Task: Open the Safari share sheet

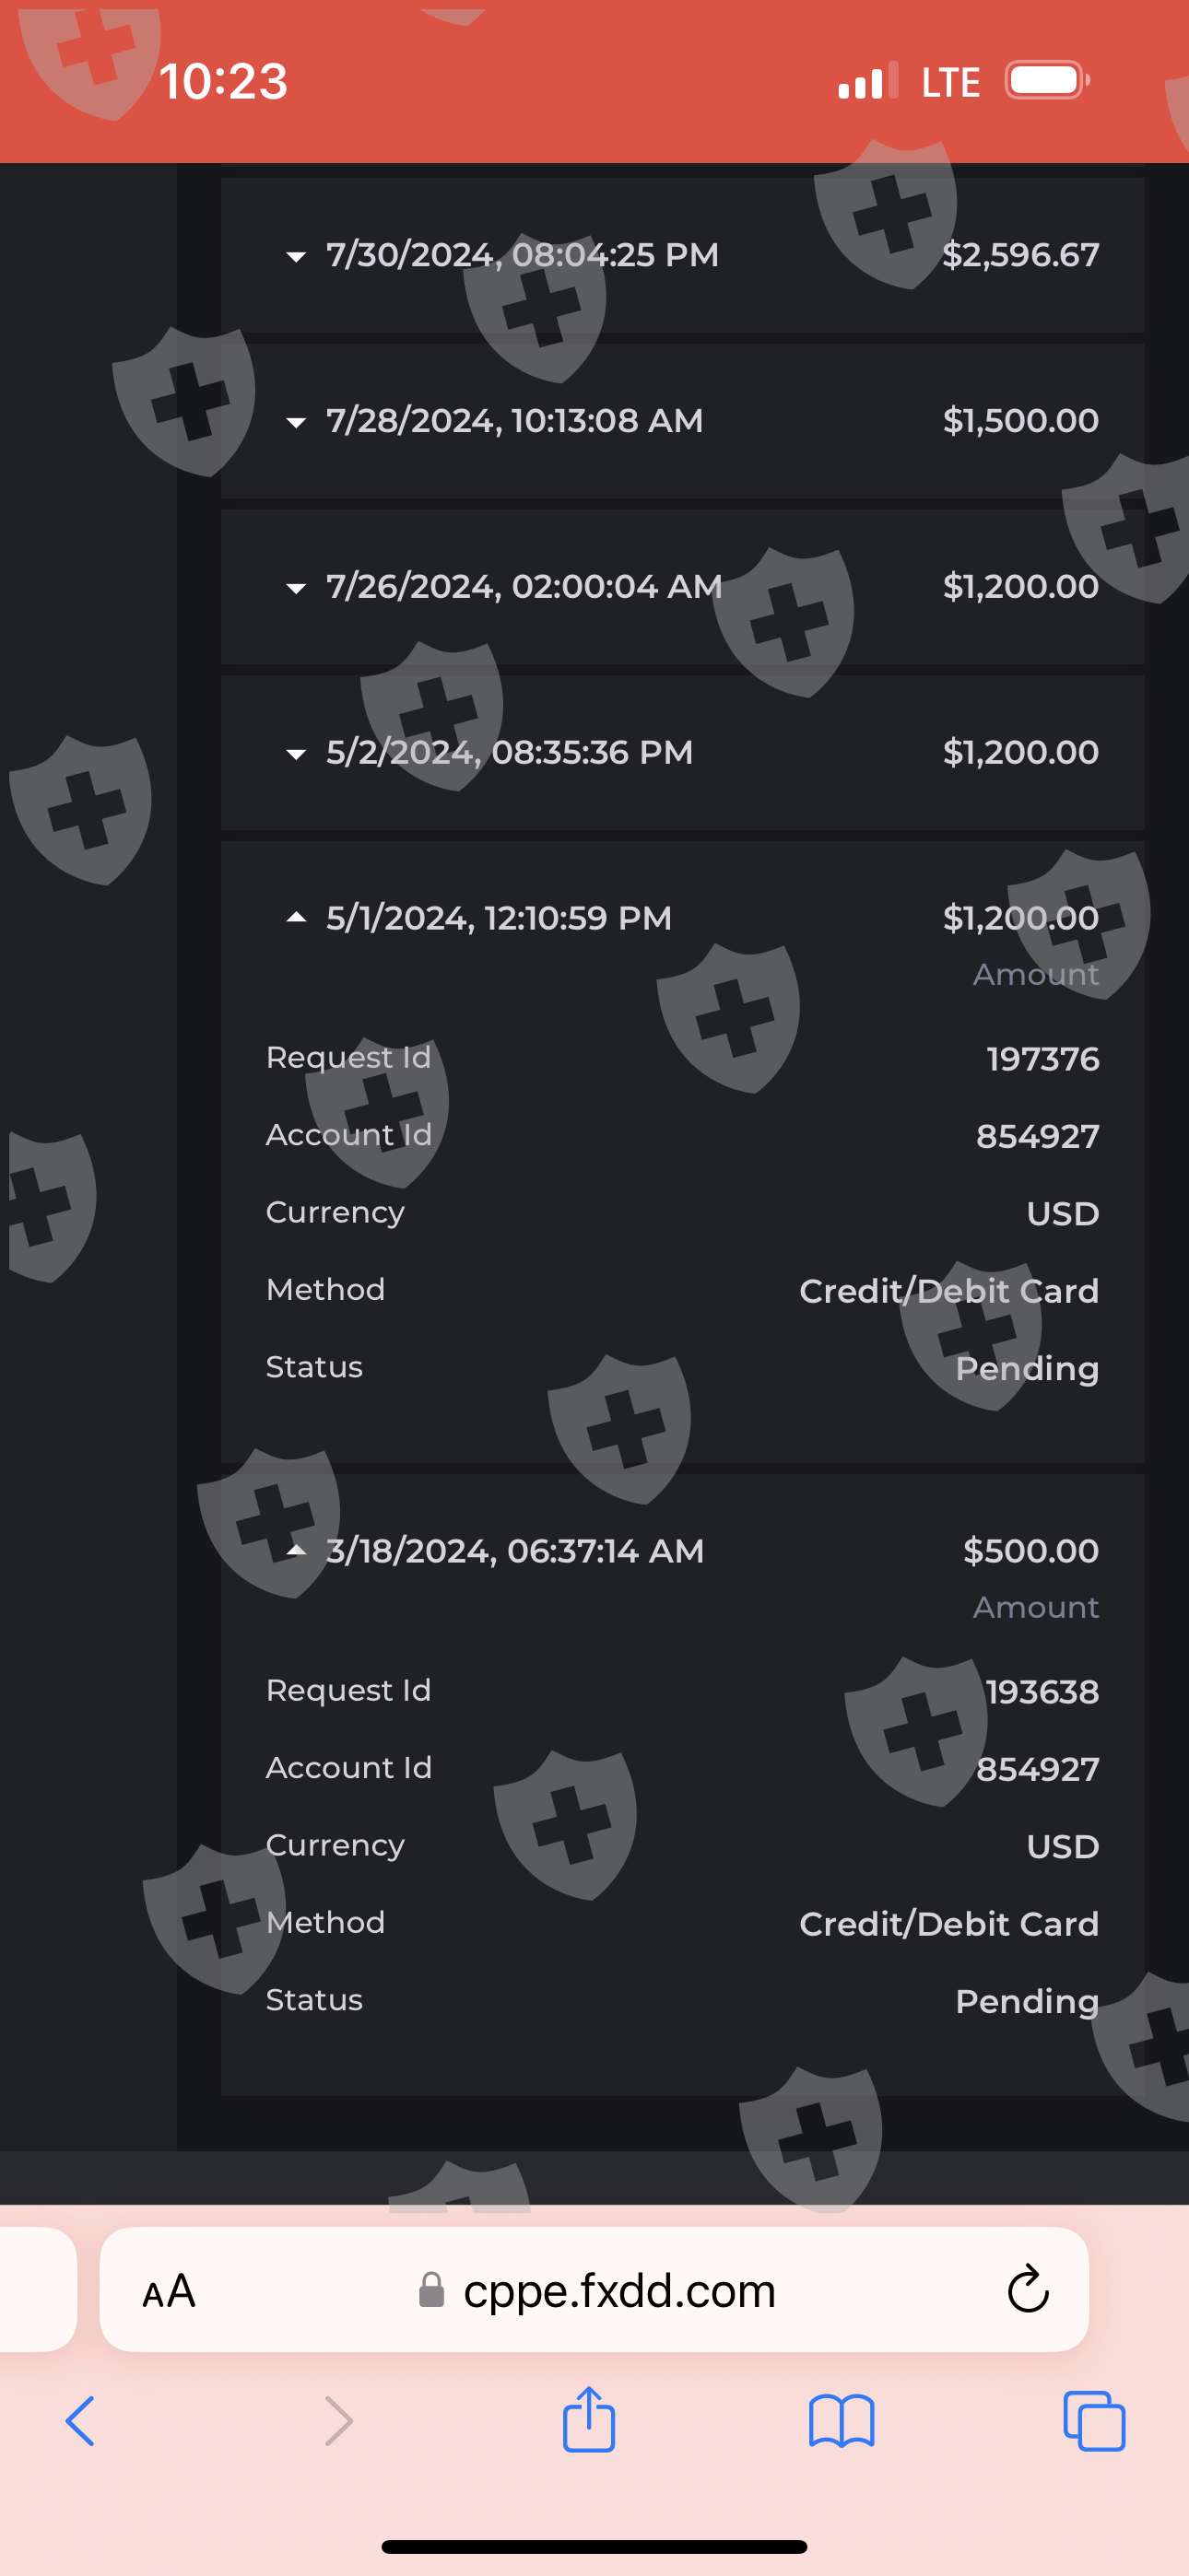Action: 588,2419
